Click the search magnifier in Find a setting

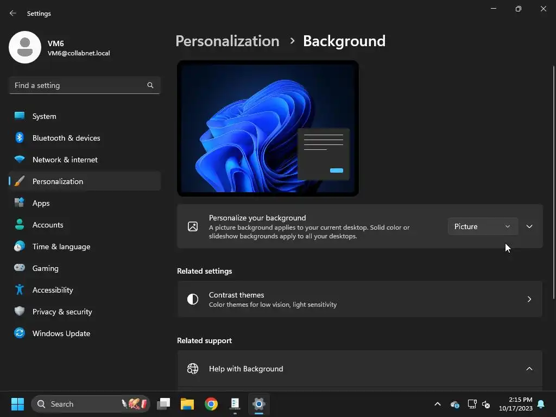pos(150,85)
